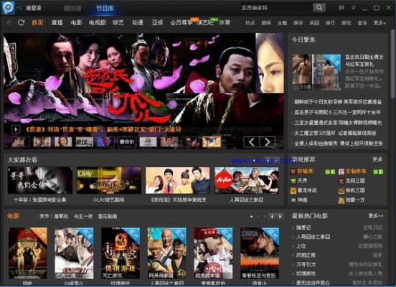
Task: Click the skin icon left of minimize
Action: click(341, 8)
